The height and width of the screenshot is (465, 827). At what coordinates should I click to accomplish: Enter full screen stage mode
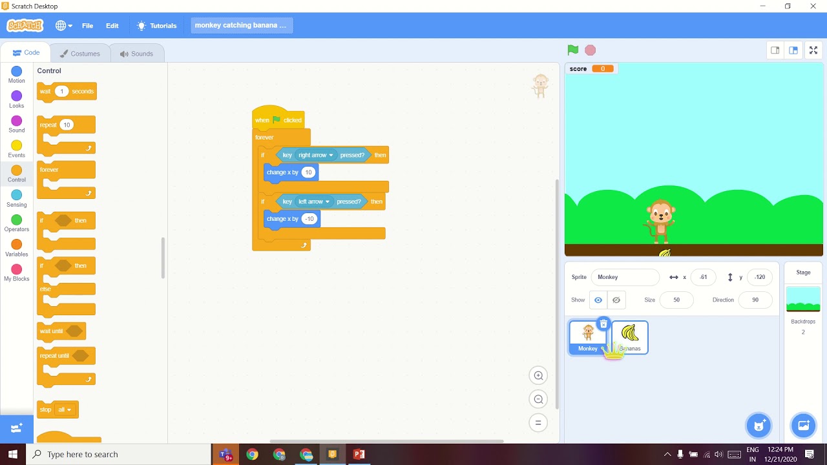(813, 50)
